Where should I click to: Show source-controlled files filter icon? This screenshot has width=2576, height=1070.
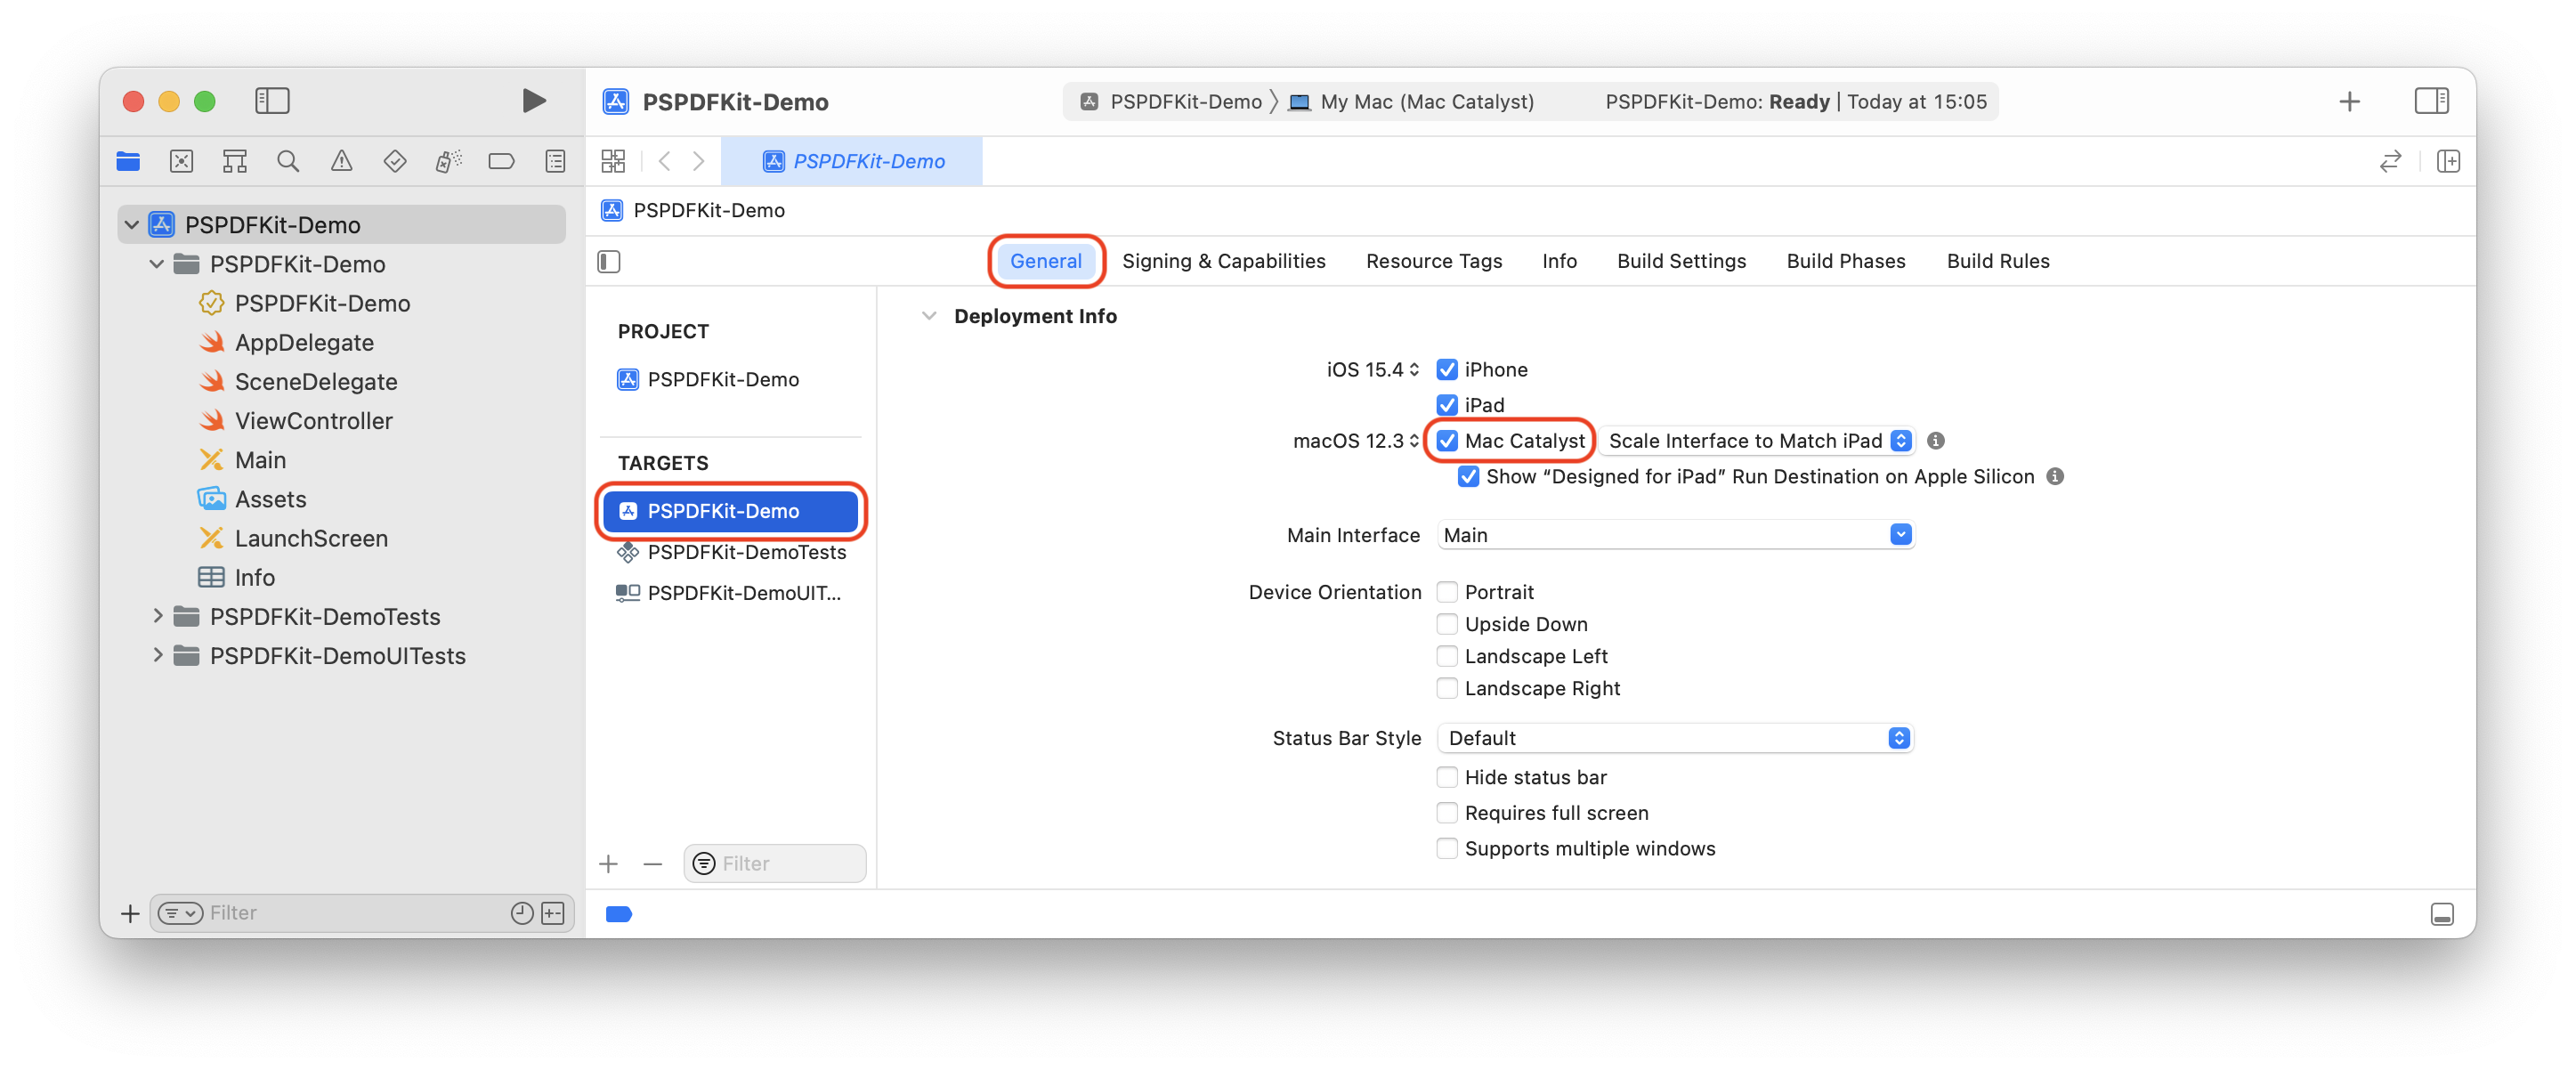click(x=553, y=912)
